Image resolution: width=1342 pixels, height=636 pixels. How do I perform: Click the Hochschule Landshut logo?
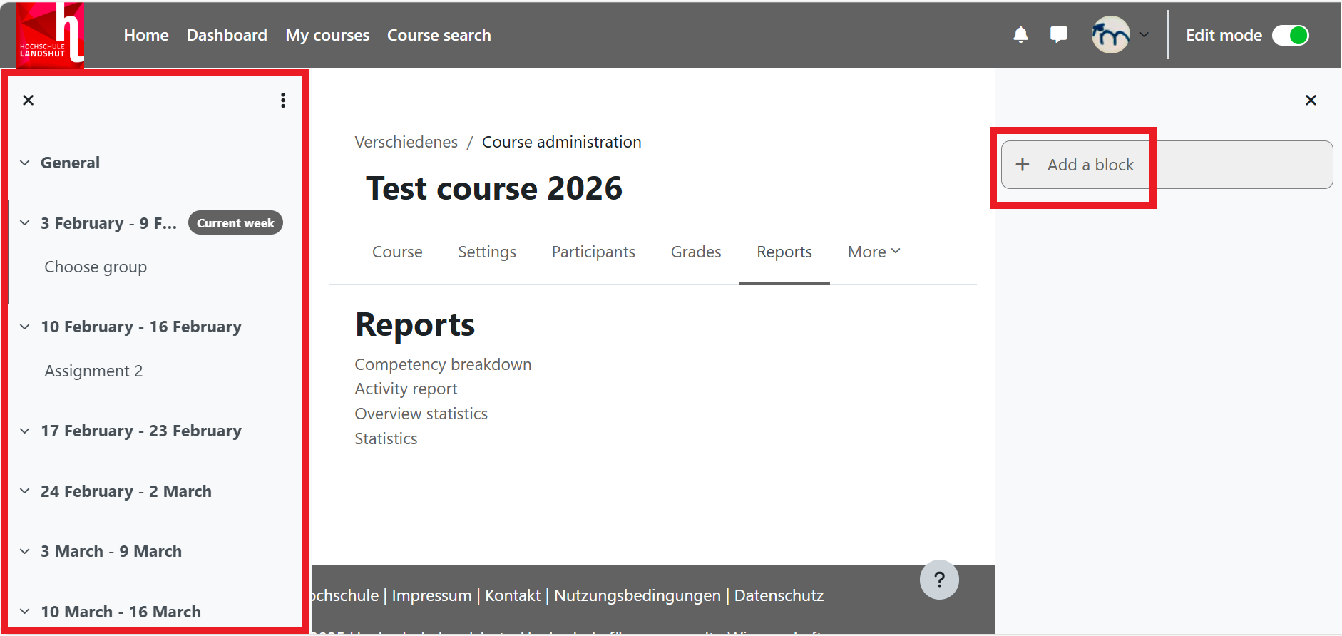point(50,35)
